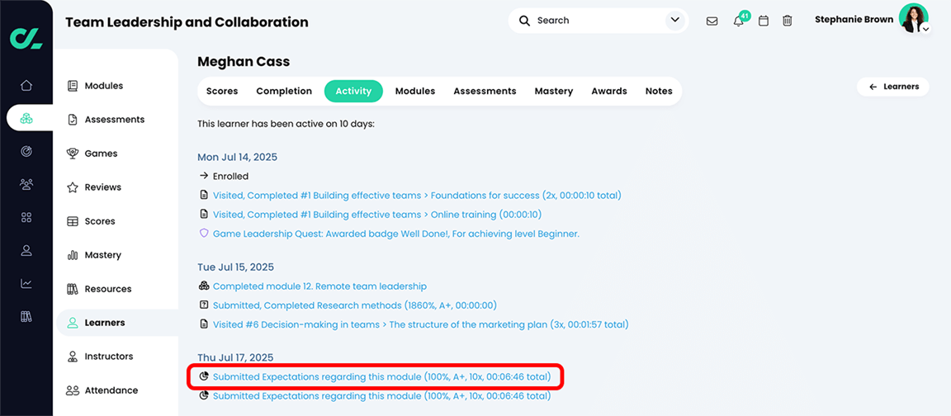
Task: Open the library books icon in left rail
Action: pos(26,316)
